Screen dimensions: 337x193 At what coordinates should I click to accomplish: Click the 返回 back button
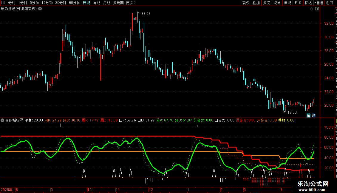click(330, 3)
